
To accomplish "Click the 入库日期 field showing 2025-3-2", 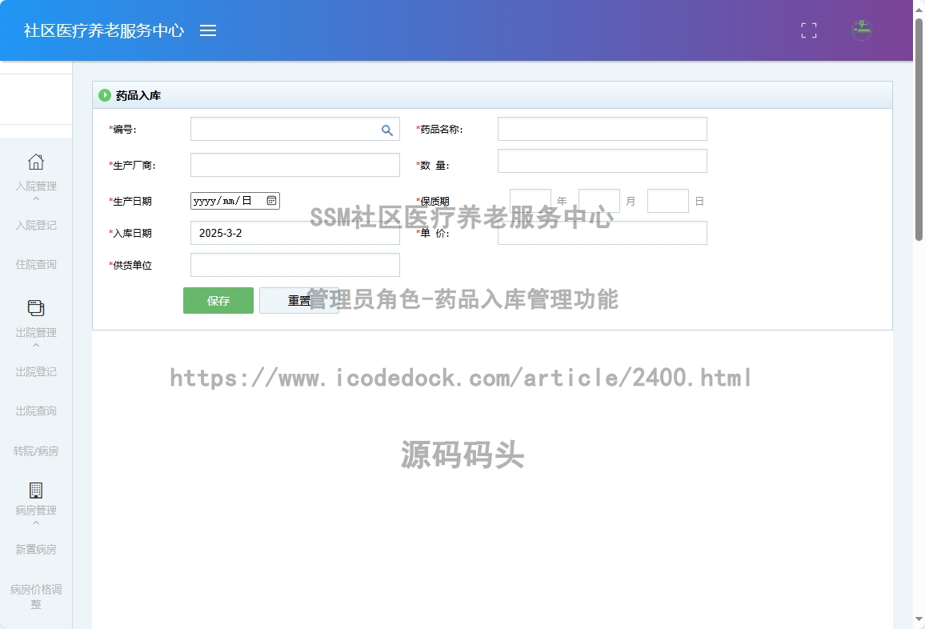I will 295,233.
